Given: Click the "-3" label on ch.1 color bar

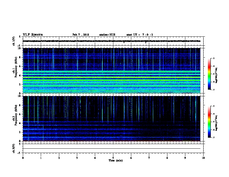Looking at the screenshot, I should click(x=213, y=58).
